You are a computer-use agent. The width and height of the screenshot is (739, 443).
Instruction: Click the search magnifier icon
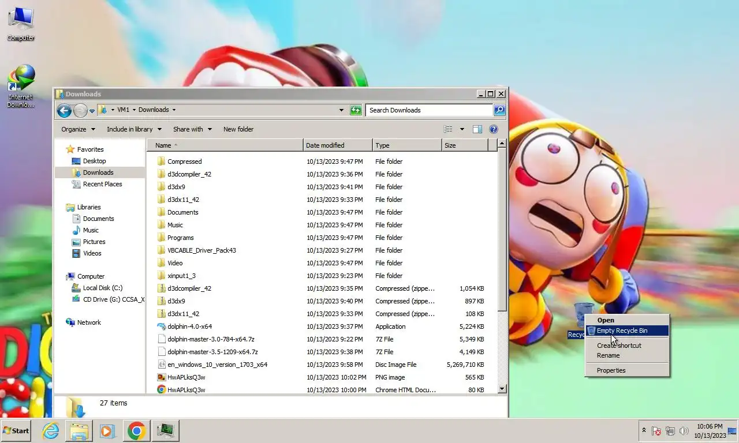[499, 110]
